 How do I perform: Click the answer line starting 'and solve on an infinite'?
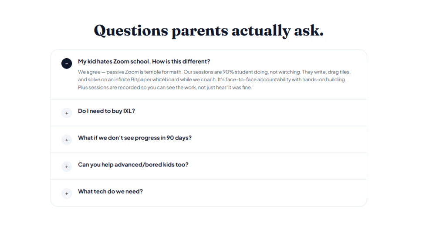point(212,80)
